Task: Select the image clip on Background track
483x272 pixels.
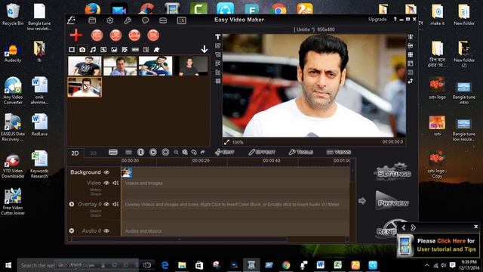Action: point(126,172)
